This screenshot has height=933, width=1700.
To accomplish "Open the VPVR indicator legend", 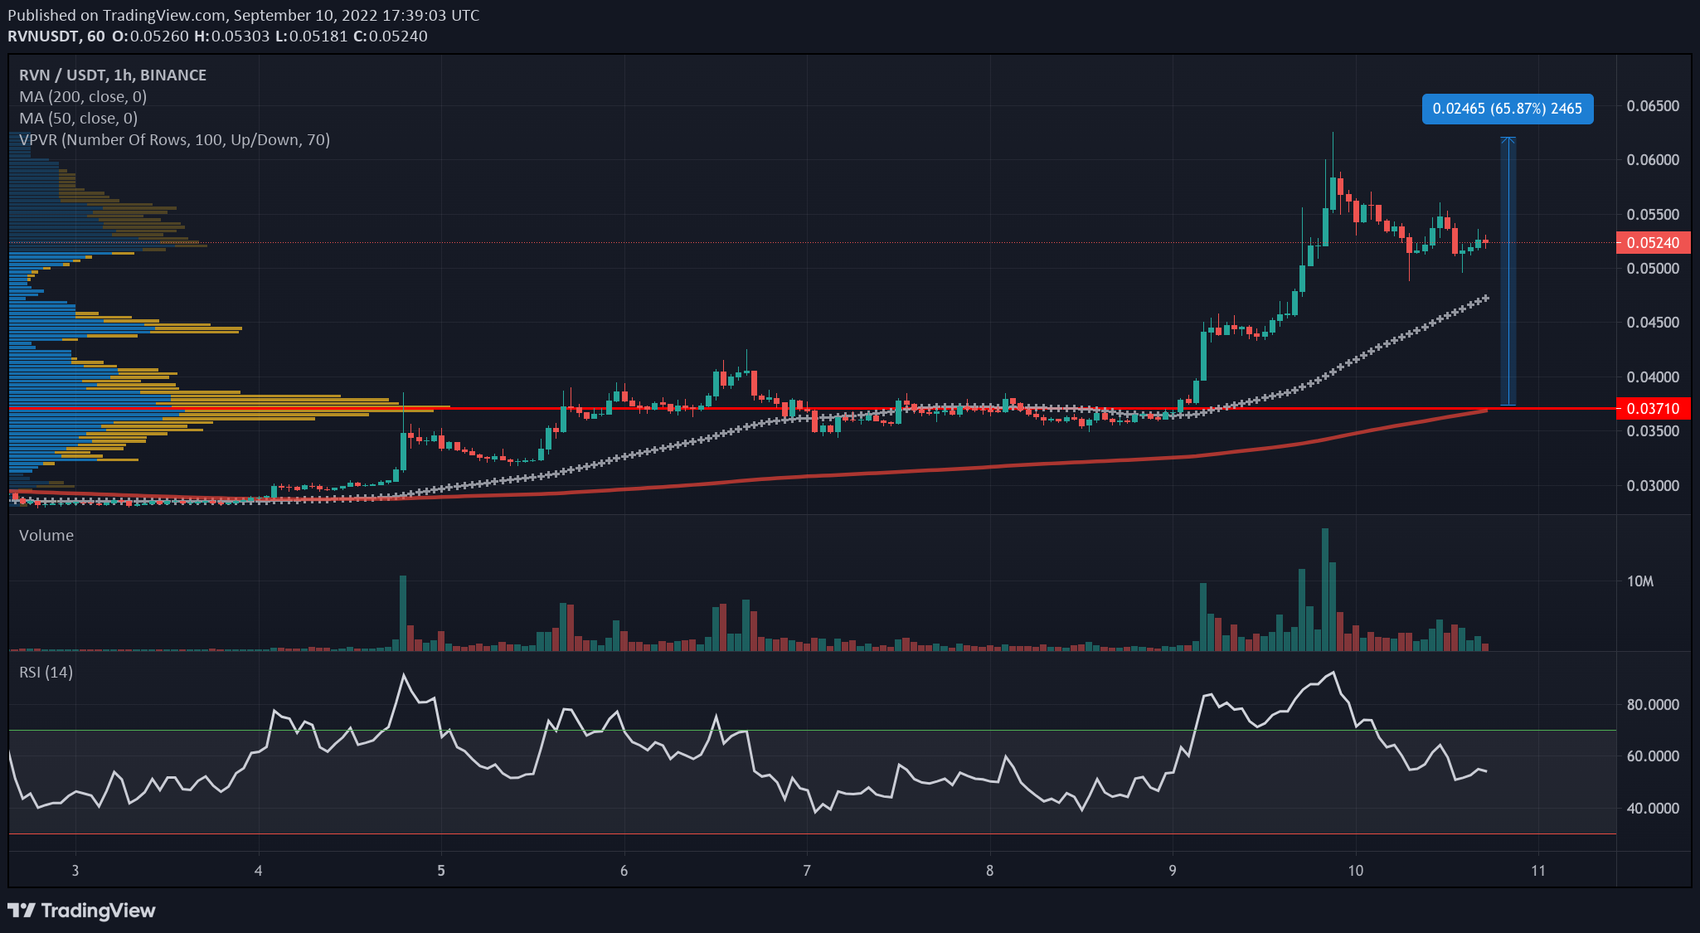I will click(x=174, y=139).
